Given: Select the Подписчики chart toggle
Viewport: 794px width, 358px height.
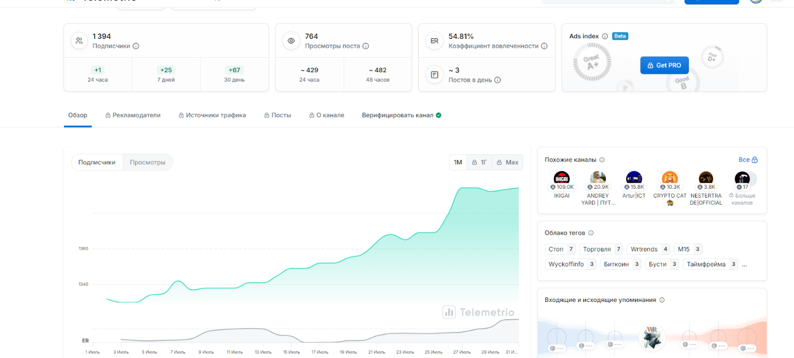Looking at the screenshot, I should (97, 162).
